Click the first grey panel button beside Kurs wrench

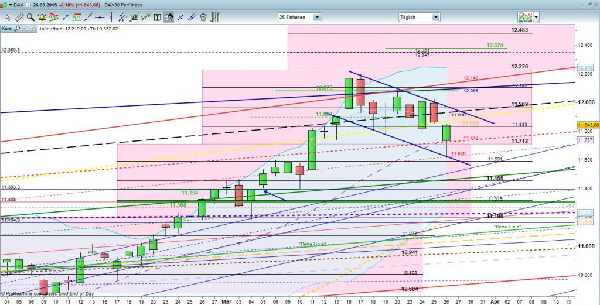(x=25, y=28)
